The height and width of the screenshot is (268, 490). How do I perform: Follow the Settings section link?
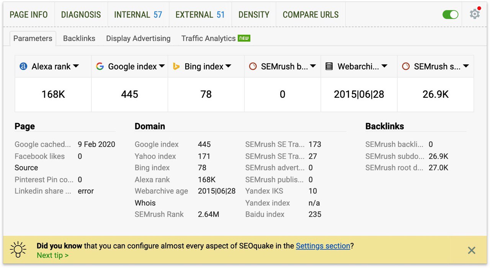pos(323,246)
